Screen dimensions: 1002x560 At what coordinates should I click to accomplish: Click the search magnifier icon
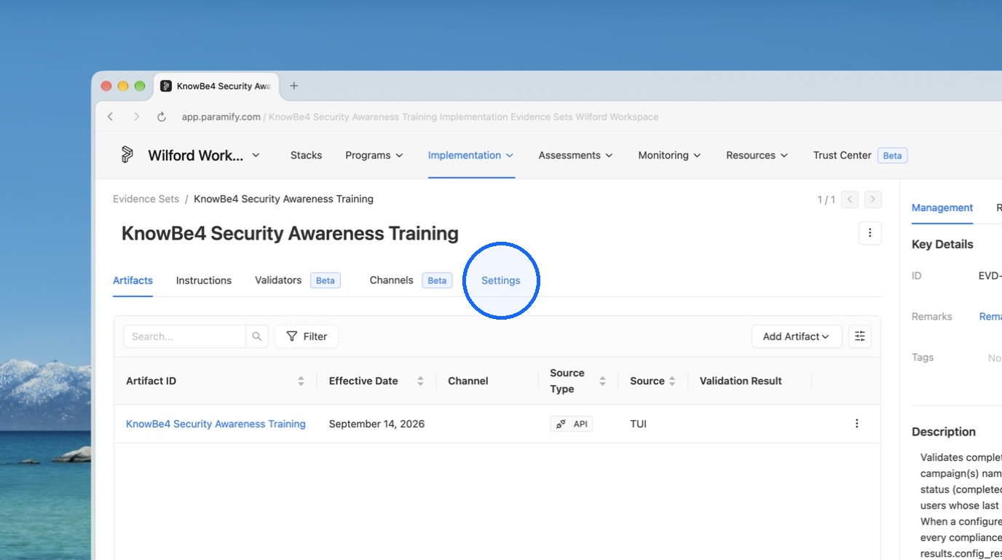(x=257, y=336)
